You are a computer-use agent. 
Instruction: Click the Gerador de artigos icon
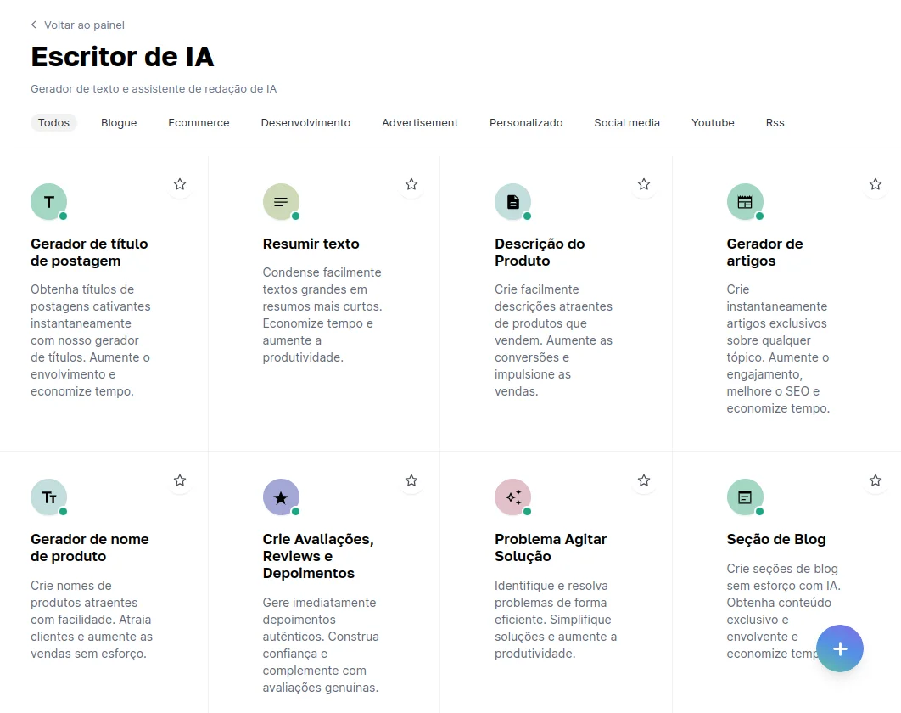(x=745, y=202)
